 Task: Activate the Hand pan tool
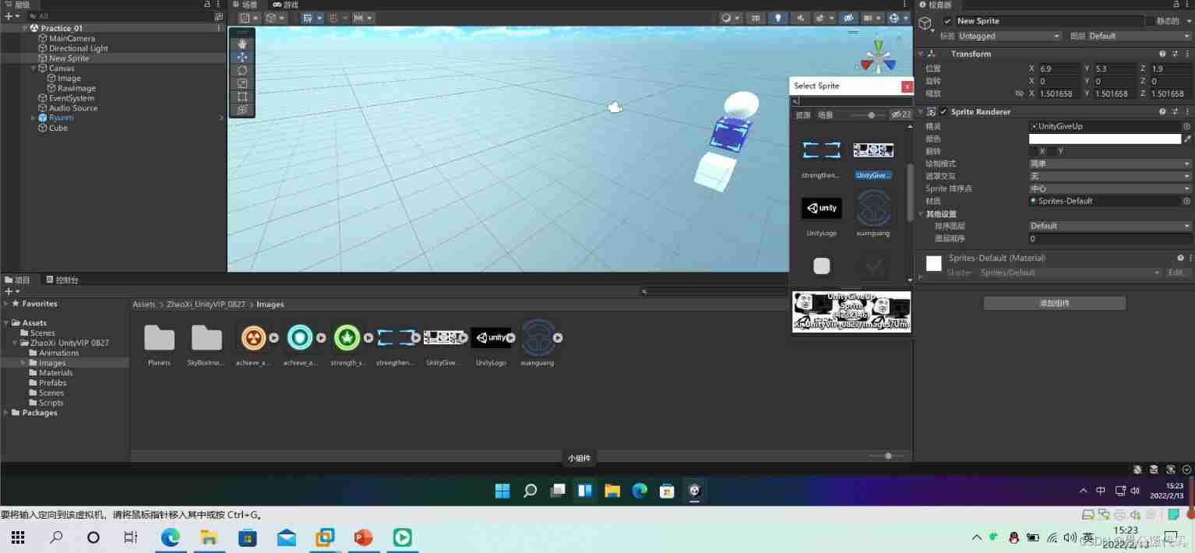241,43
